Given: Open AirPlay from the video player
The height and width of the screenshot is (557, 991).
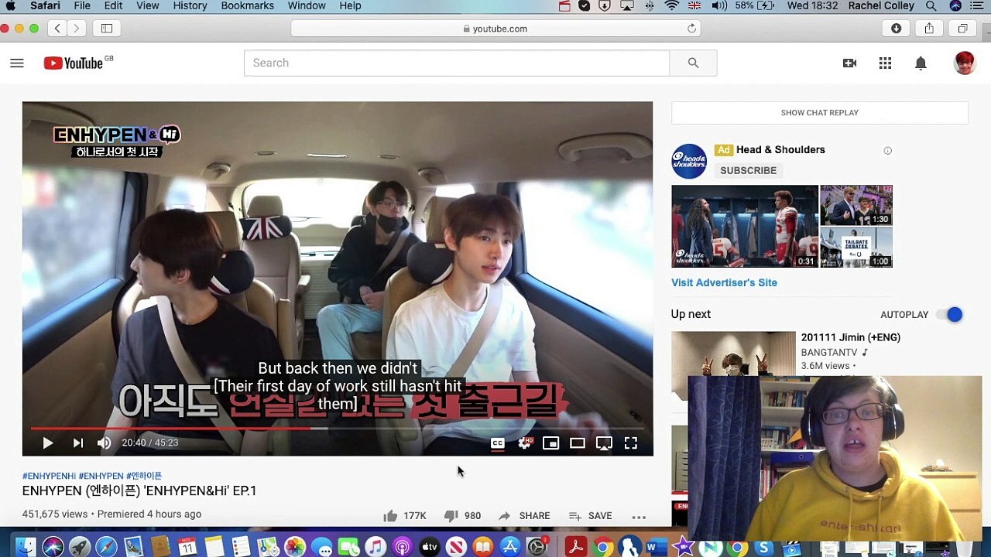Looking at the screenshot, I should tap(604, 443).
